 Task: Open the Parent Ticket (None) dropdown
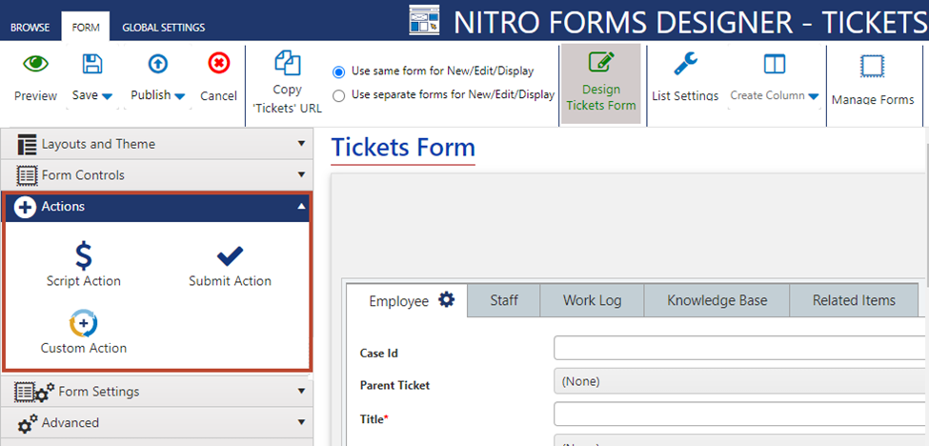coord(740,382)
